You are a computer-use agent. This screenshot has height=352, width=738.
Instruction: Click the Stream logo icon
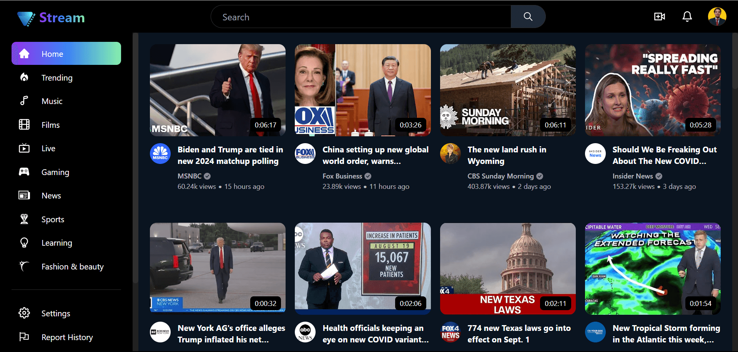pos(27,18)
